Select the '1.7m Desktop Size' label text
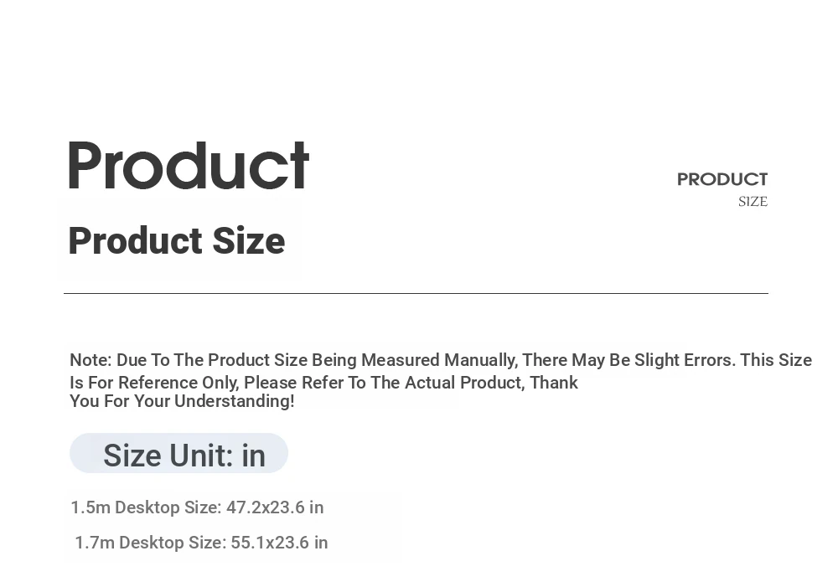 click(151, 543)
